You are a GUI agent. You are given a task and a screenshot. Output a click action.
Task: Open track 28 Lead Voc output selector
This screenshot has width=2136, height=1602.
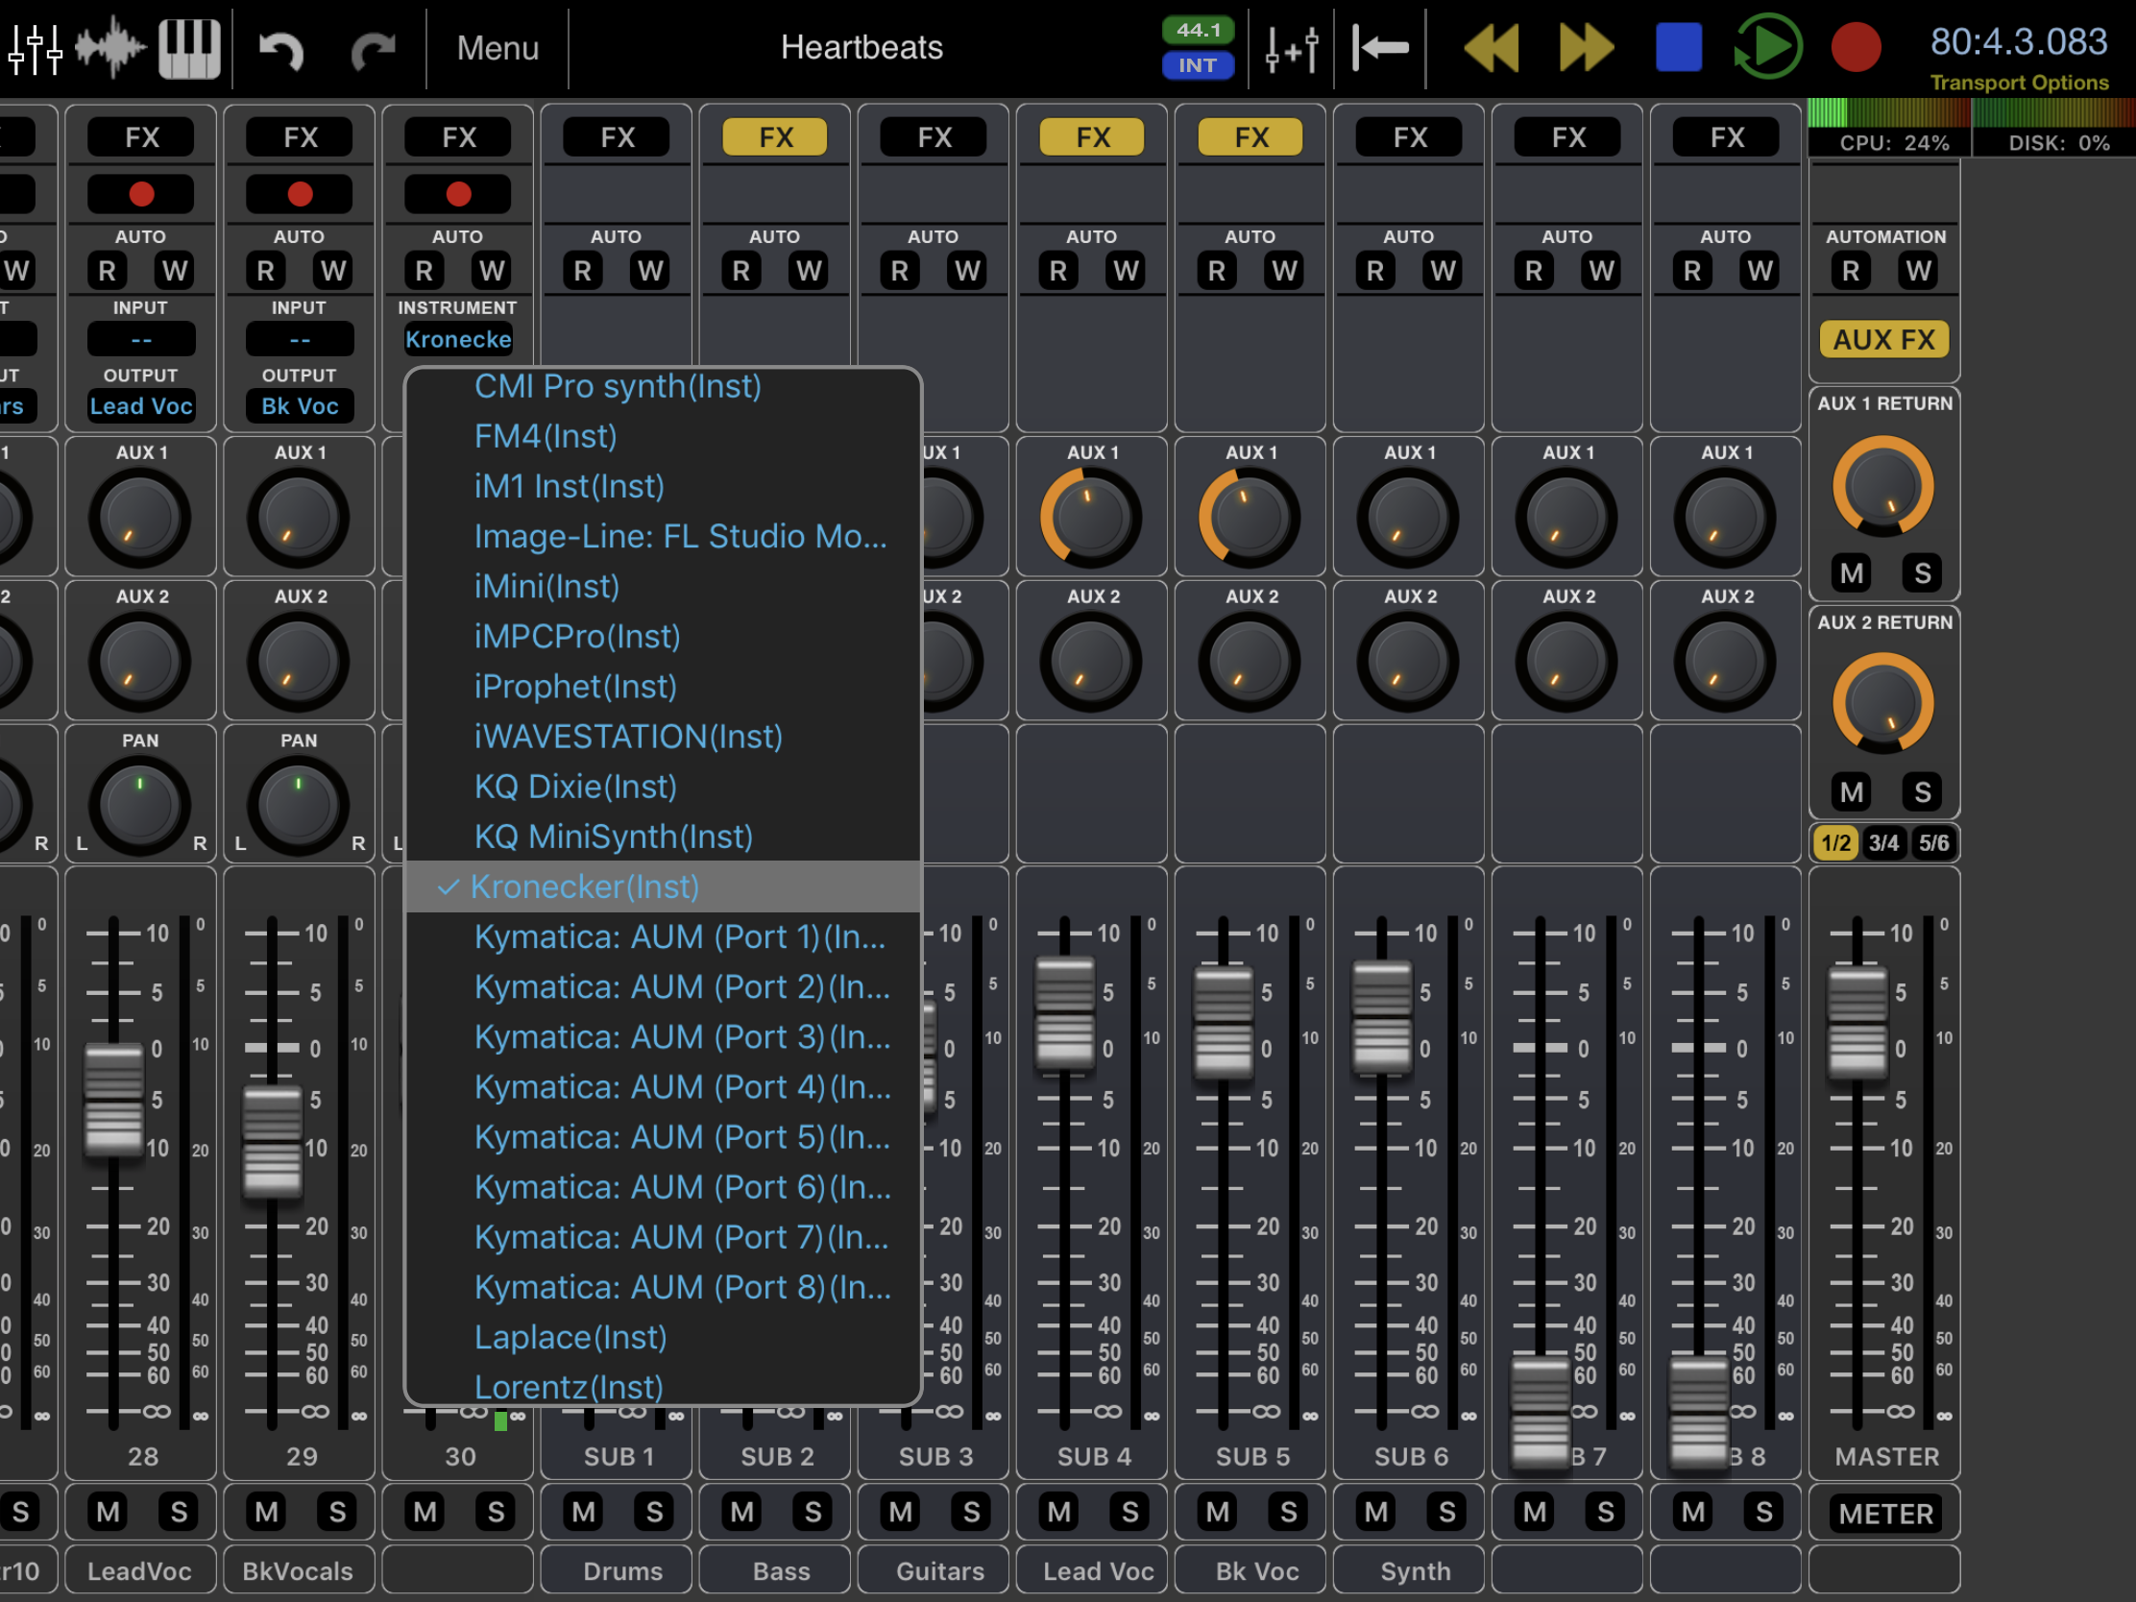click(x=142, y=406)
